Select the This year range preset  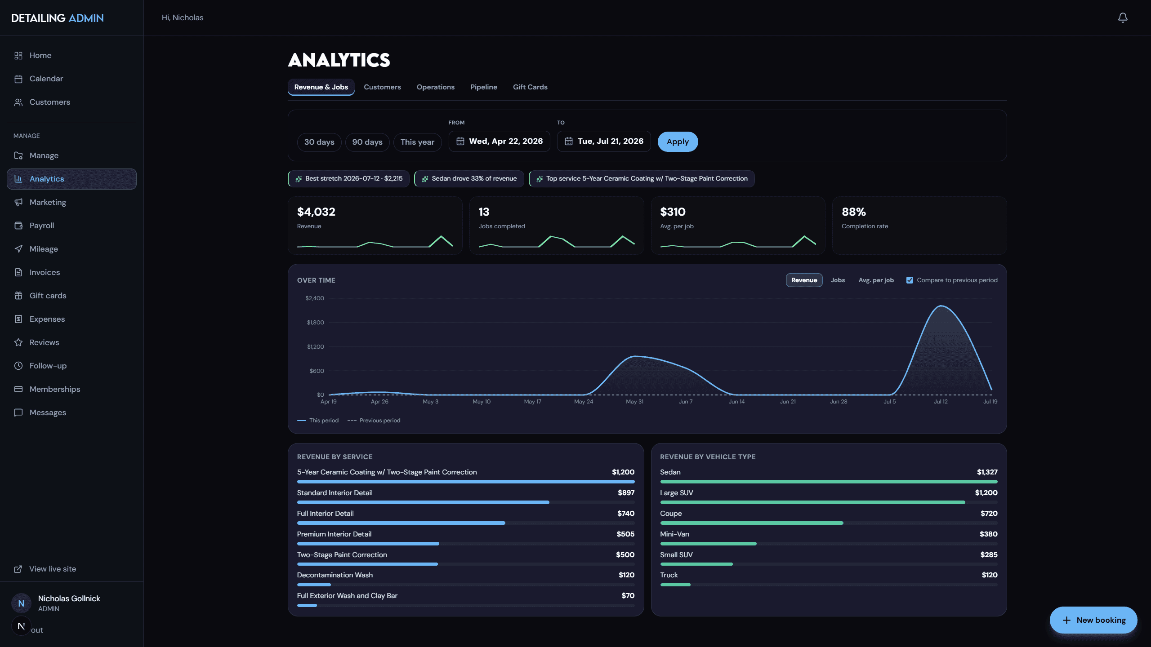(x=417, y=142)
